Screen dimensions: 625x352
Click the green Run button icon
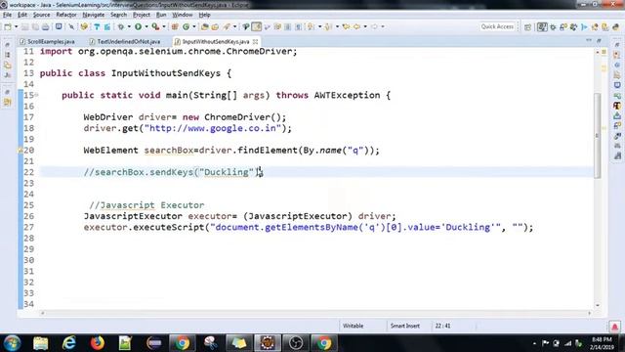(x=138, y=26)
